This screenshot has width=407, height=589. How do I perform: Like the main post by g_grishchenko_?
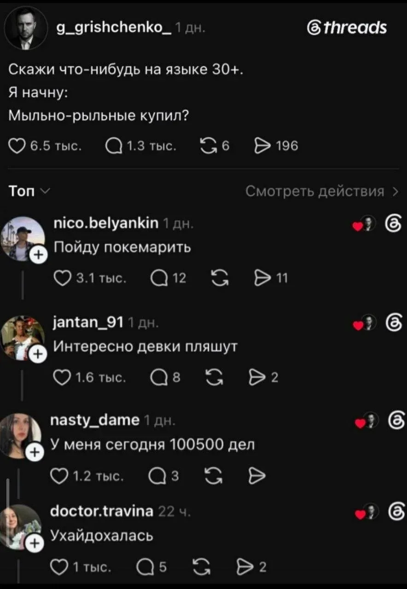click(x=18, y=146)
